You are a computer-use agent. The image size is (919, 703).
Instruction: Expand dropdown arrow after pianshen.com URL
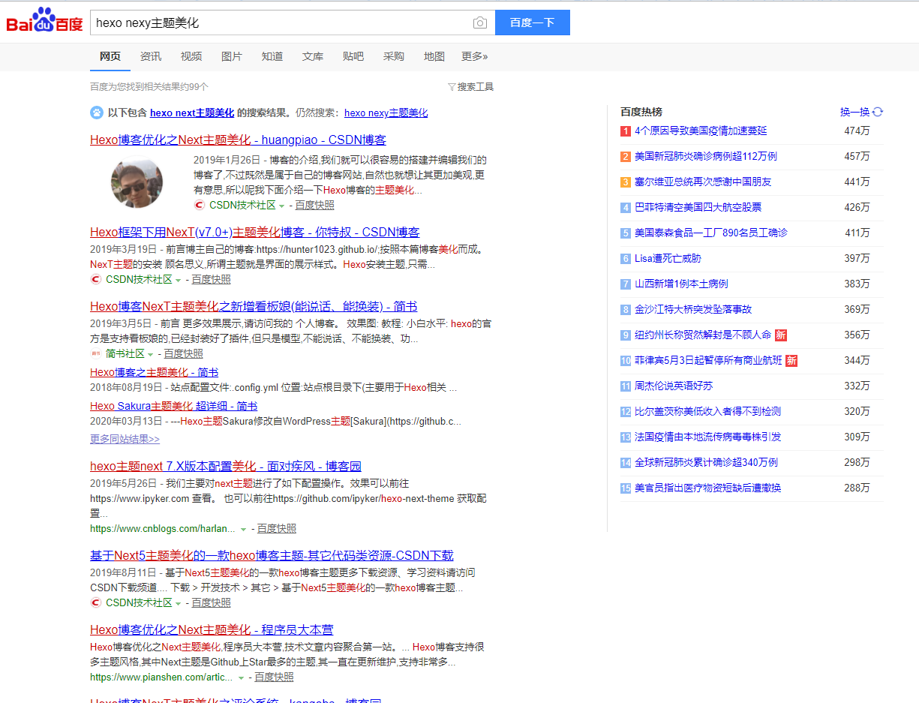click(x=241, y=677)
